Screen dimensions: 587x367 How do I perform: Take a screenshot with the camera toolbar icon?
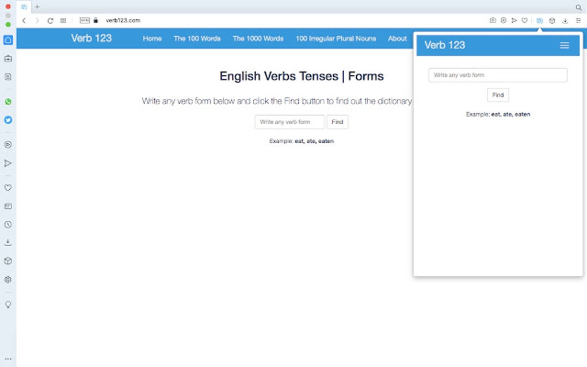point(493,20)
